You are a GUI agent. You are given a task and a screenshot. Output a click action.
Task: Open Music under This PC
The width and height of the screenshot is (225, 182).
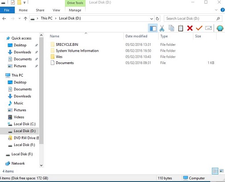point(18,103)
